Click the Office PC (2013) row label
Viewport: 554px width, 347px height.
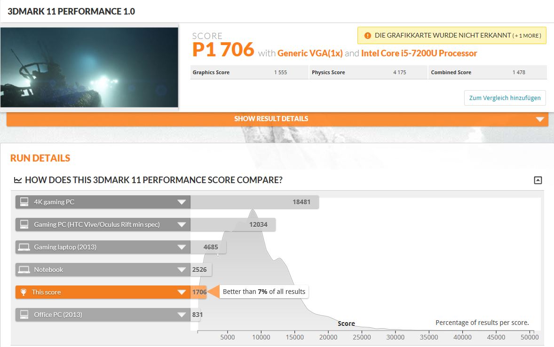pyautogui.click(x=58, y=315)
